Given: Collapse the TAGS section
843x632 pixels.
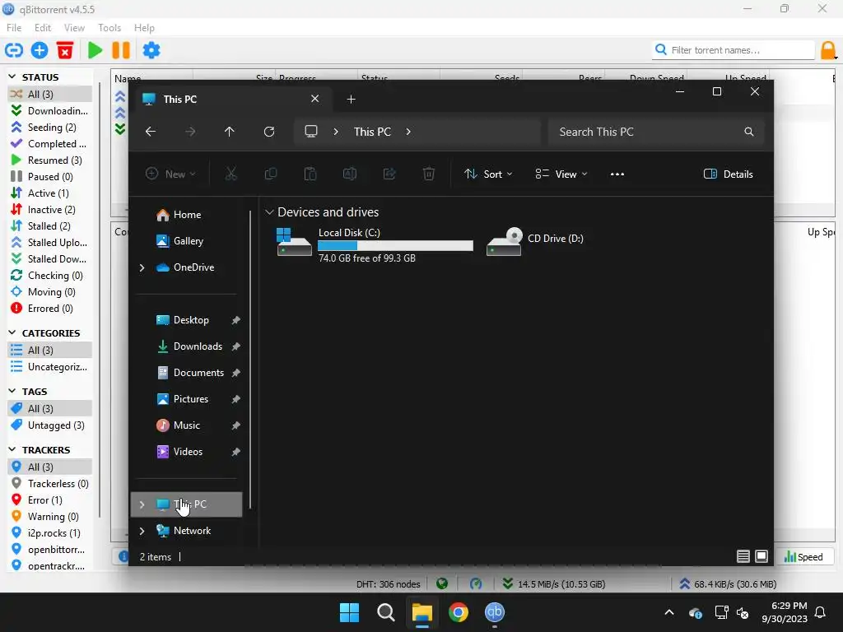Looking at the screenshot, I should 12,391.
